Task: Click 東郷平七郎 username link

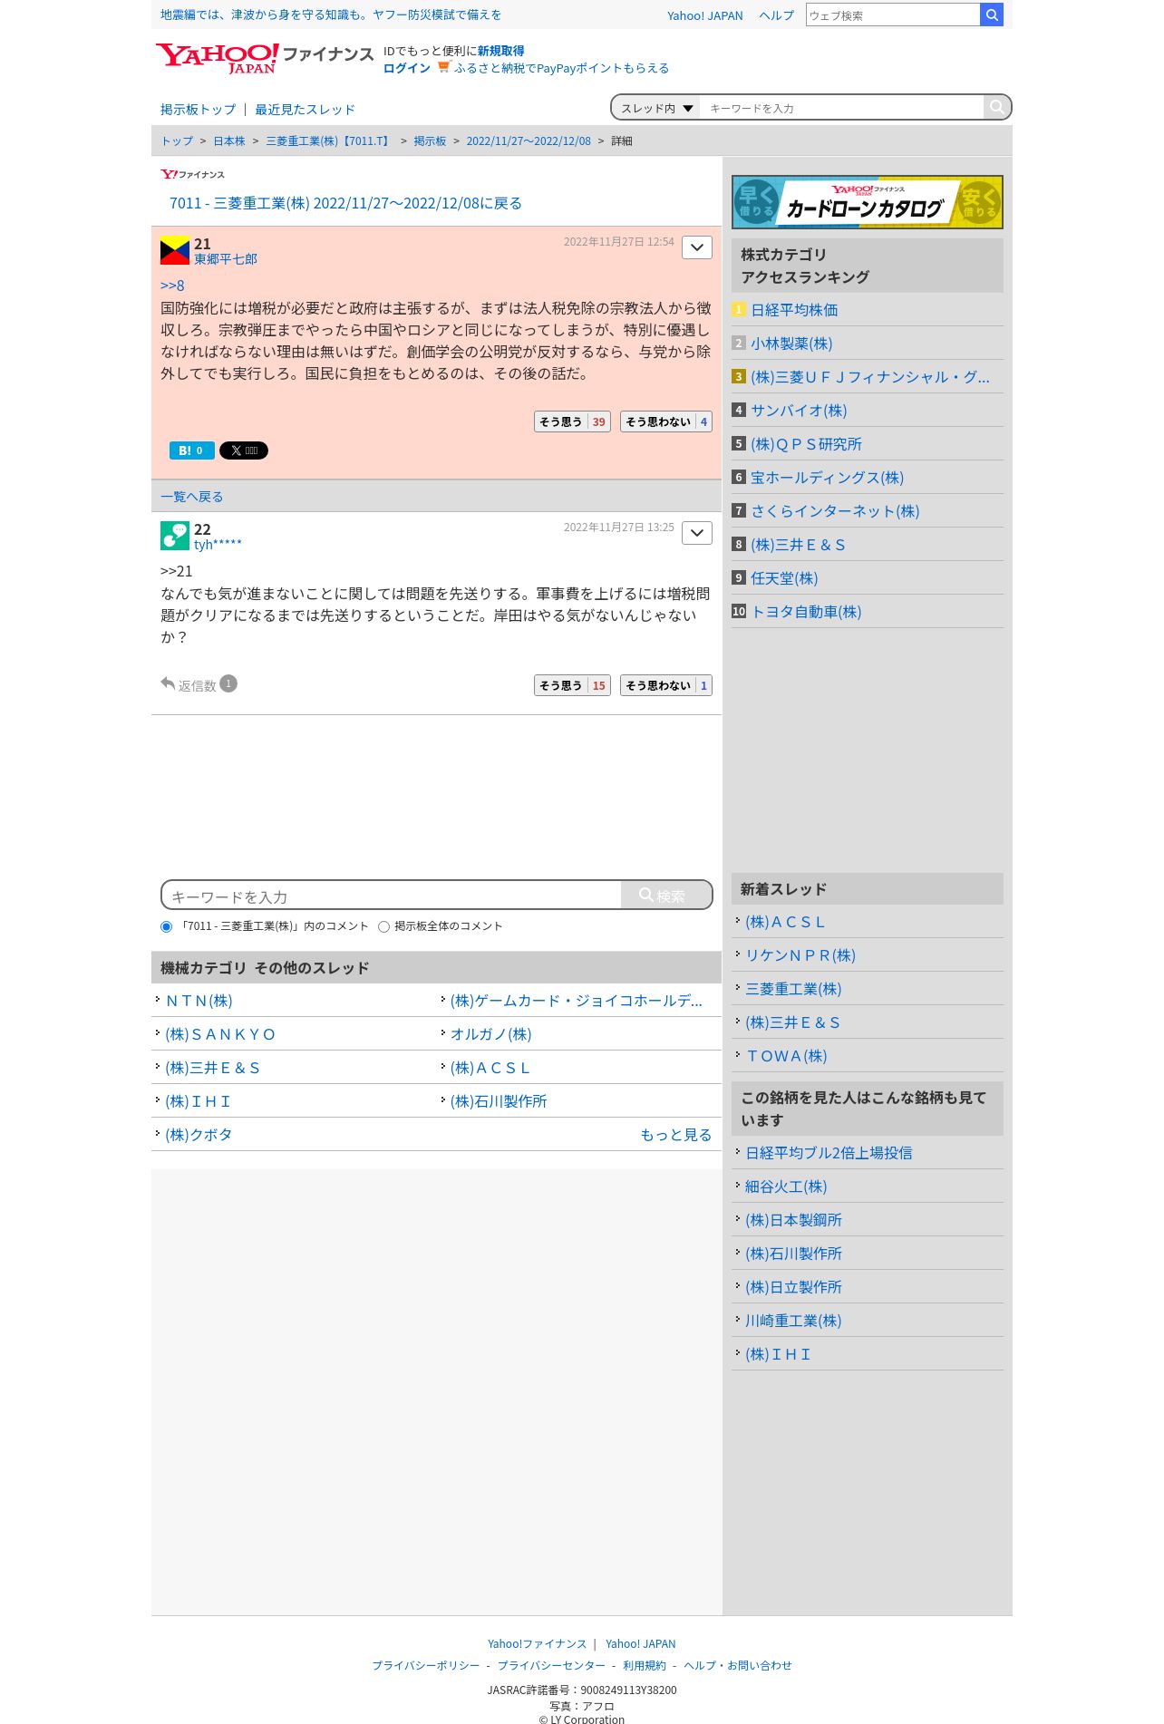Action: coord(226,259)
